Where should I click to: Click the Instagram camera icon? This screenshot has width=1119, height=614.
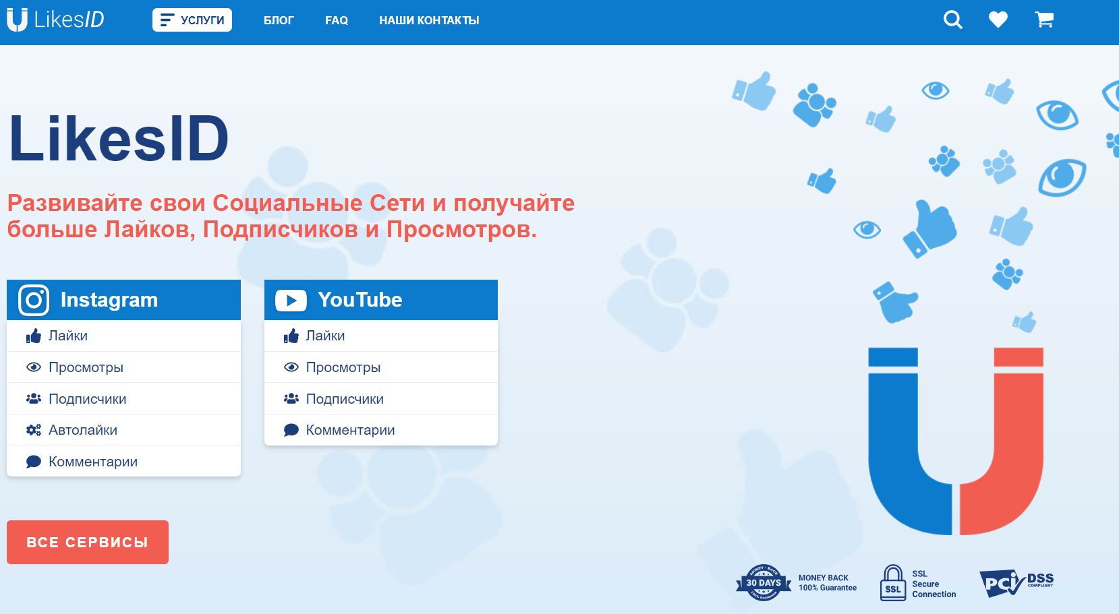[34, 300]
